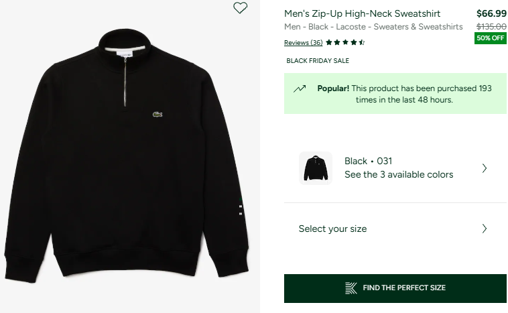Viewport: 508px width, 313px height.
Task: Click the trending arrow icon in Popular banner
Action: (300, 88)
